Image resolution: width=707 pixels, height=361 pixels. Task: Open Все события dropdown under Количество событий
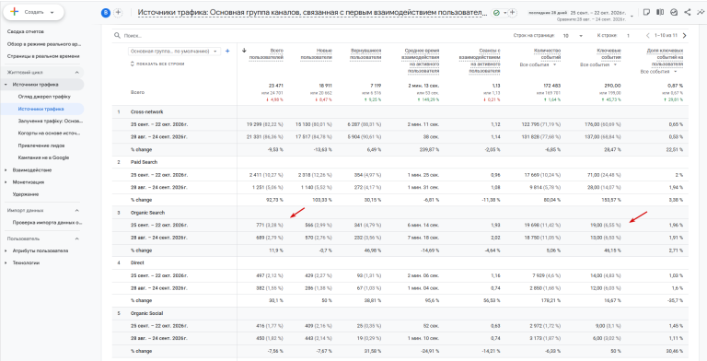coord(538,65)
